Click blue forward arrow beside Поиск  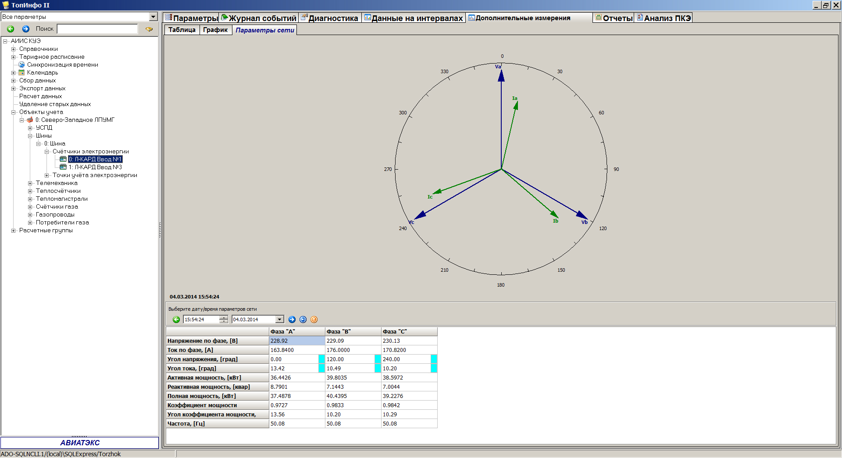pos(26,29)
